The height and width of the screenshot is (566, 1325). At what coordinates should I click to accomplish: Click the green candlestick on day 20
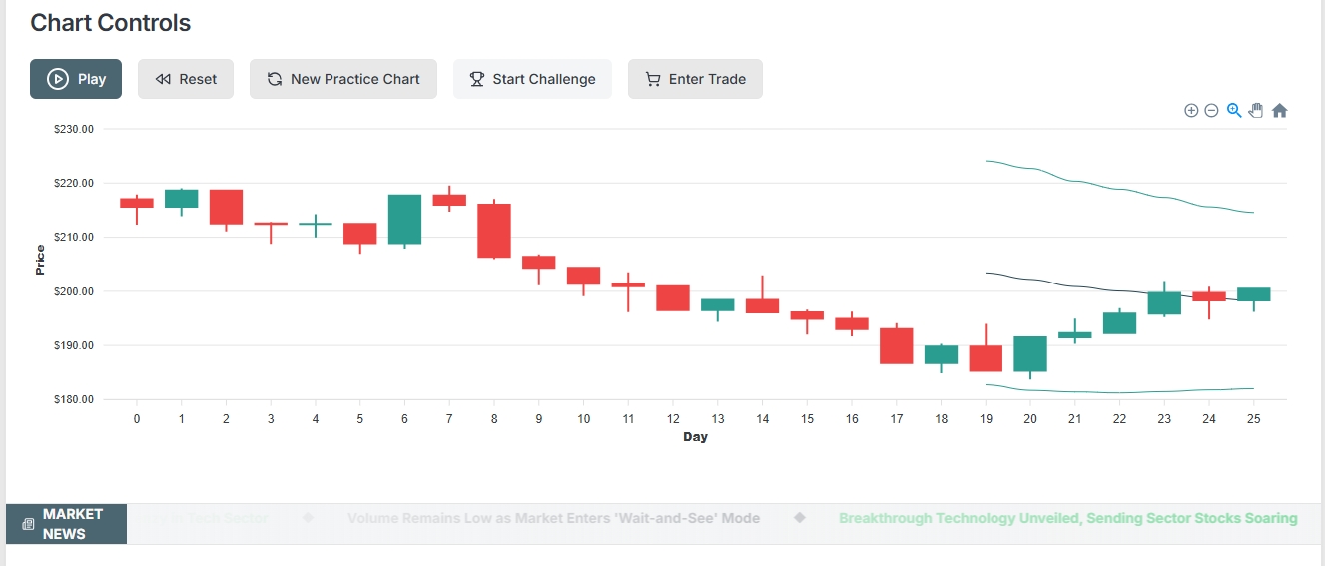click(1030, 354)
